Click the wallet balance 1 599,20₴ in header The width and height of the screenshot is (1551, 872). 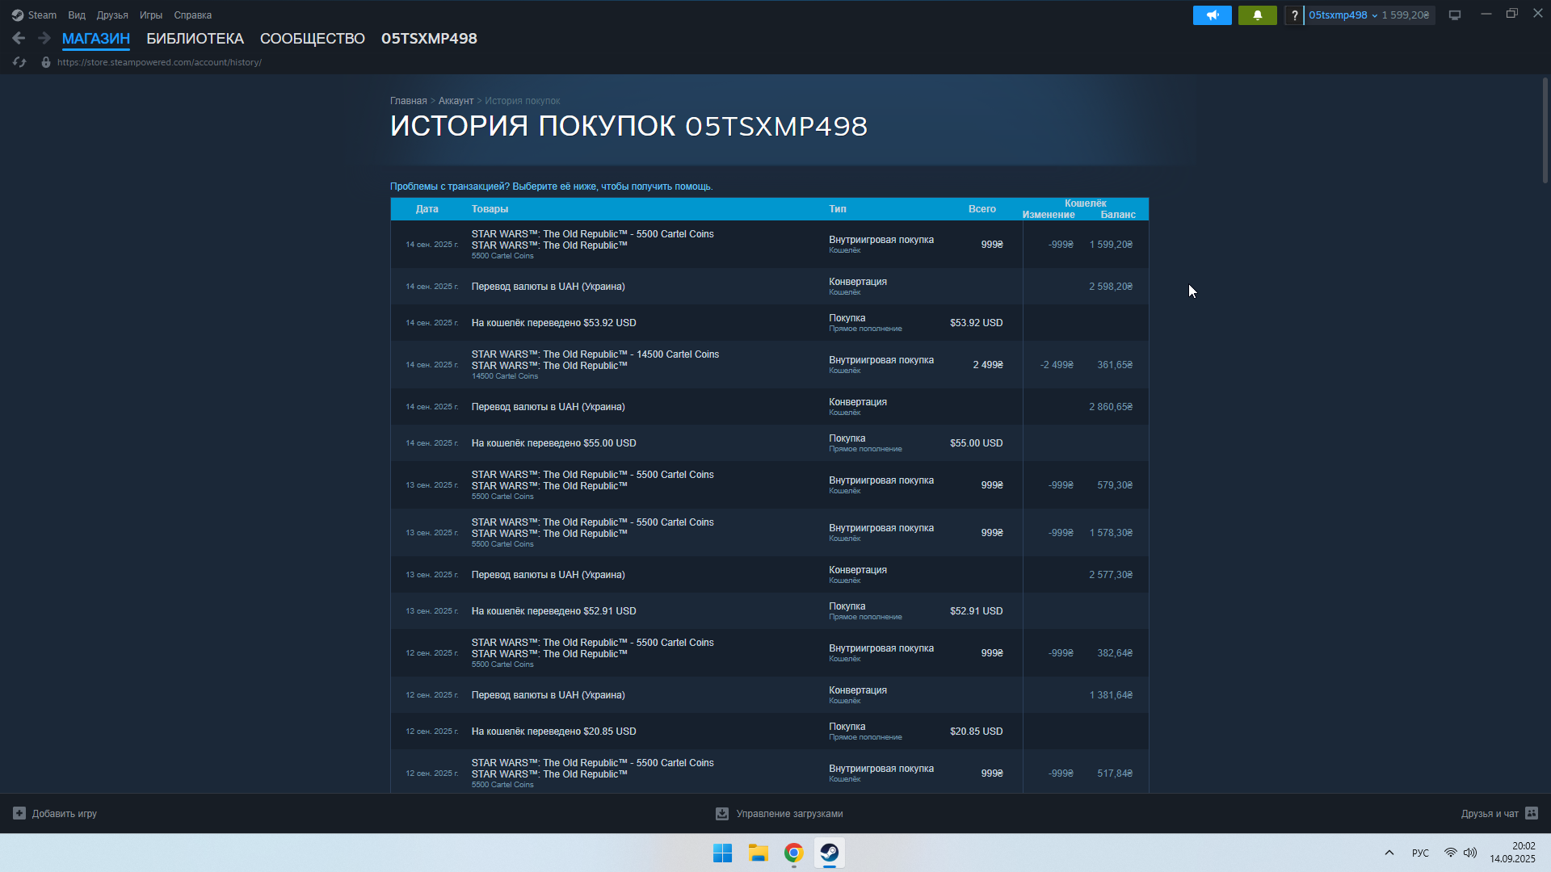(x=1406, y=15)
